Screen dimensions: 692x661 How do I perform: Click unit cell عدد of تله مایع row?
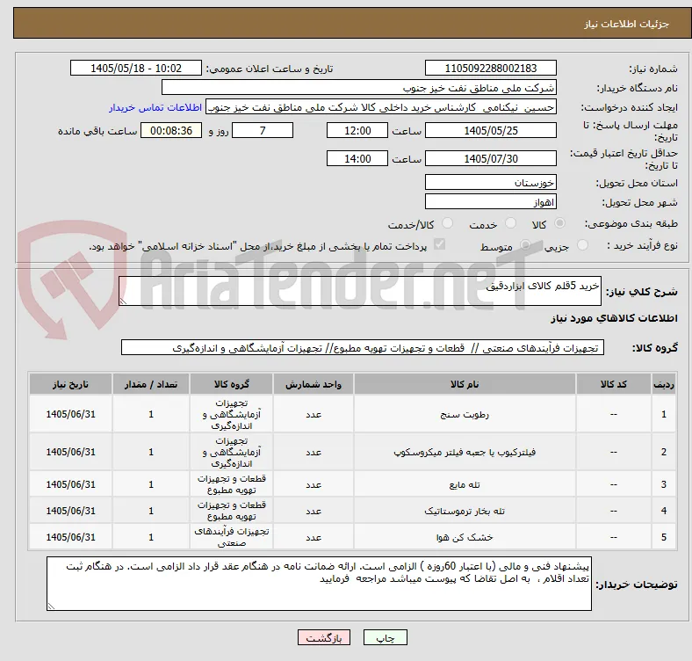pyautogui.click(x=314, y=484)
